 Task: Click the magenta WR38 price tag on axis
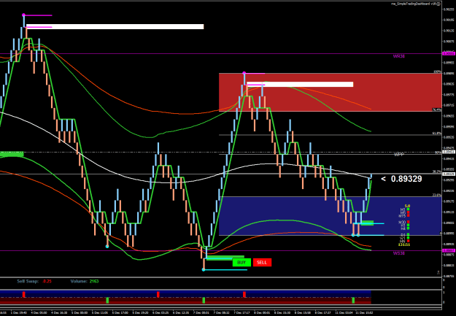tap(449, 53)
